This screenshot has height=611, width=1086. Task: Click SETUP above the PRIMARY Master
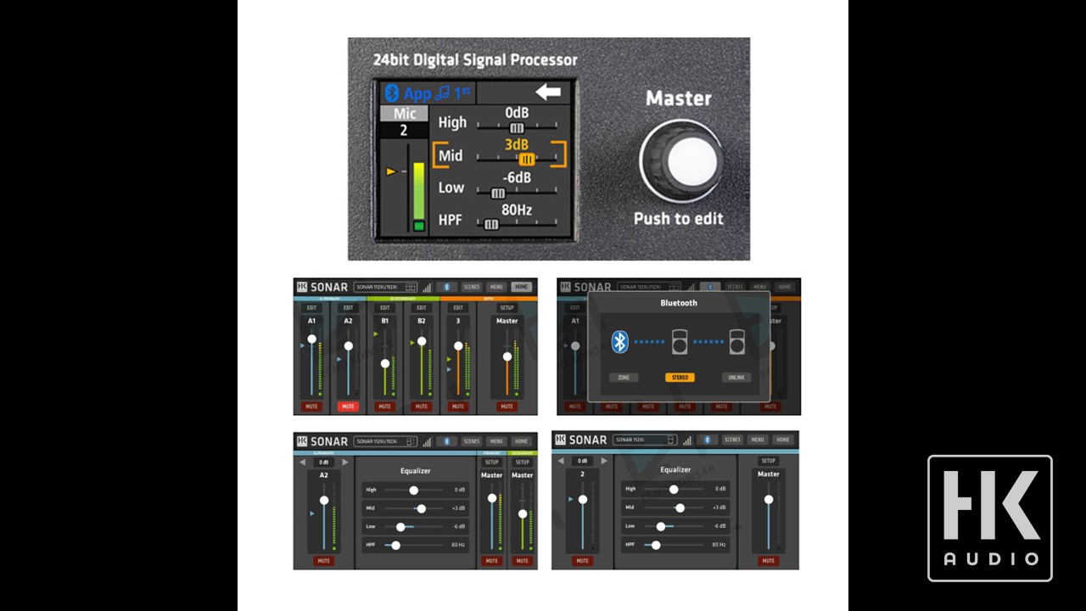[x=492, y=462]
